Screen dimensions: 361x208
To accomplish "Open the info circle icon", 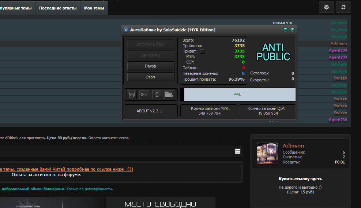I will click(157, 95).
